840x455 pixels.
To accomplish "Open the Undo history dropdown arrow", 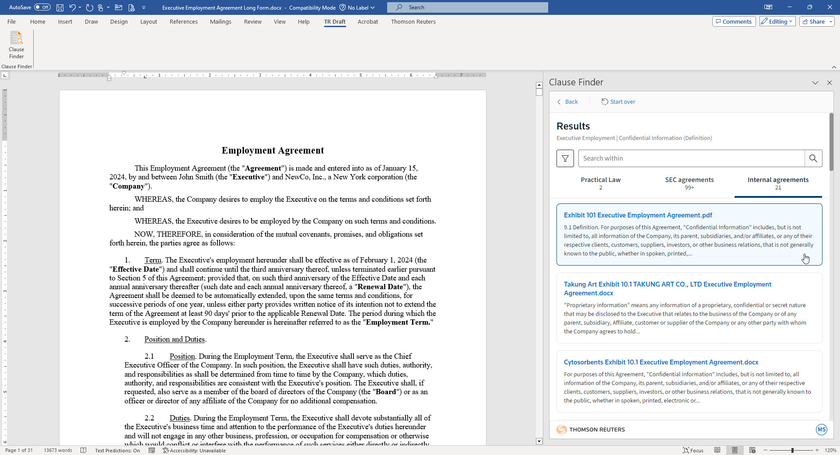I will 80,7.
